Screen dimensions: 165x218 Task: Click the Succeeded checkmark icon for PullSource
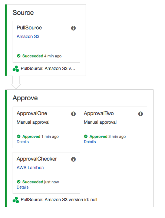[x=19, y=56]
